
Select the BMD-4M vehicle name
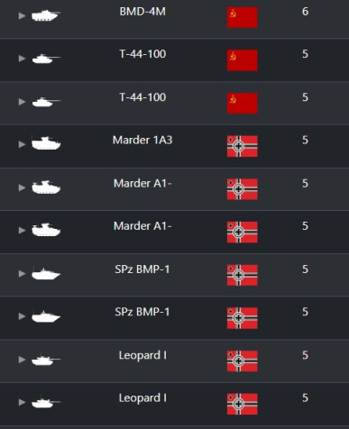pyautogui.click(x=142, y=12)
